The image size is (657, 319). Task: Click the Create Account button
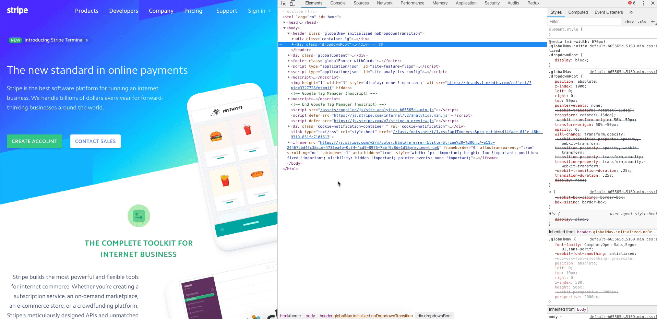(x=35, y=141)
